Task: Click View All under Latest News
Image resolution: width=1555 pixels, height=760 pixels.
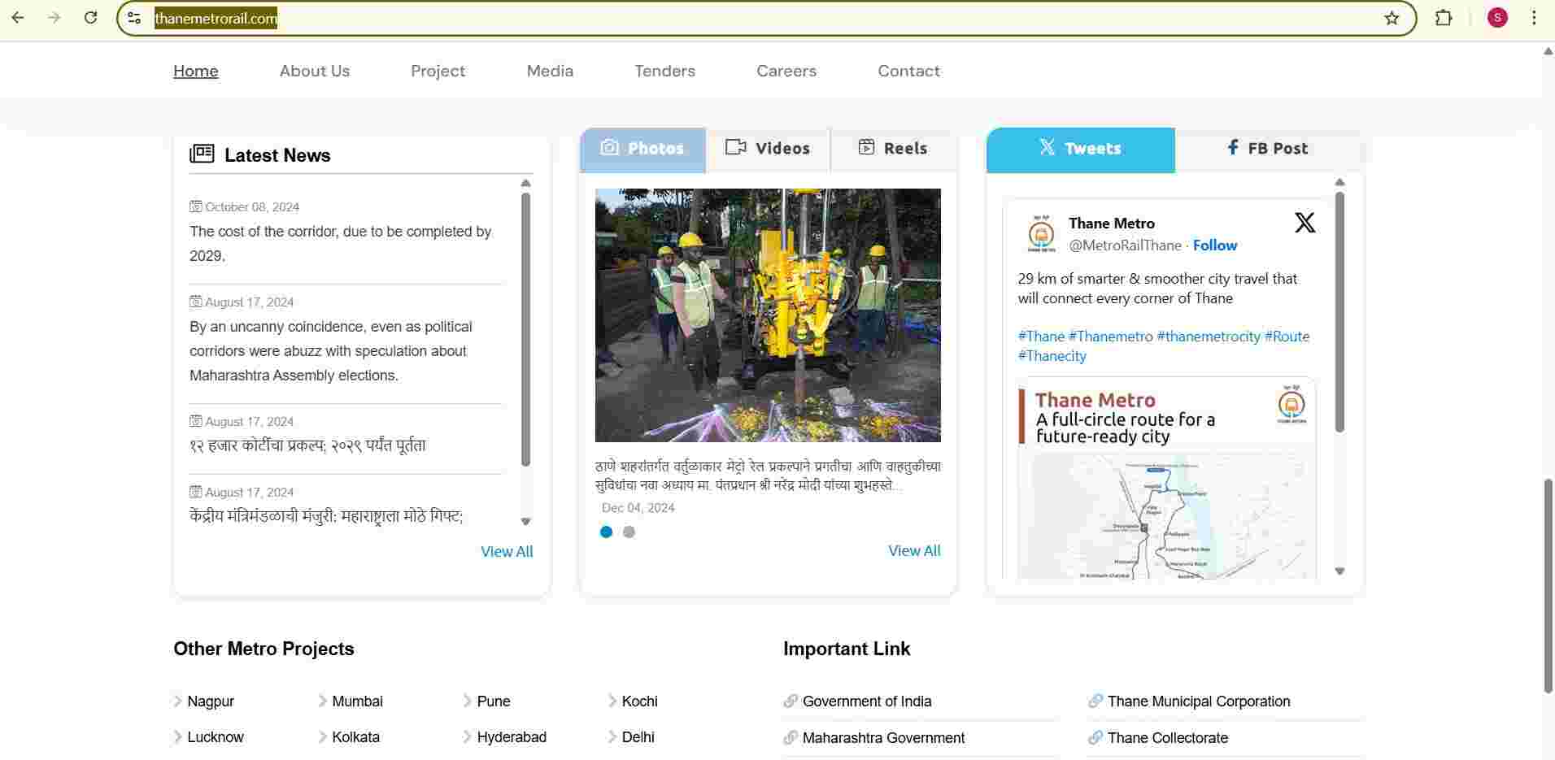Action: tap(507, 552)
